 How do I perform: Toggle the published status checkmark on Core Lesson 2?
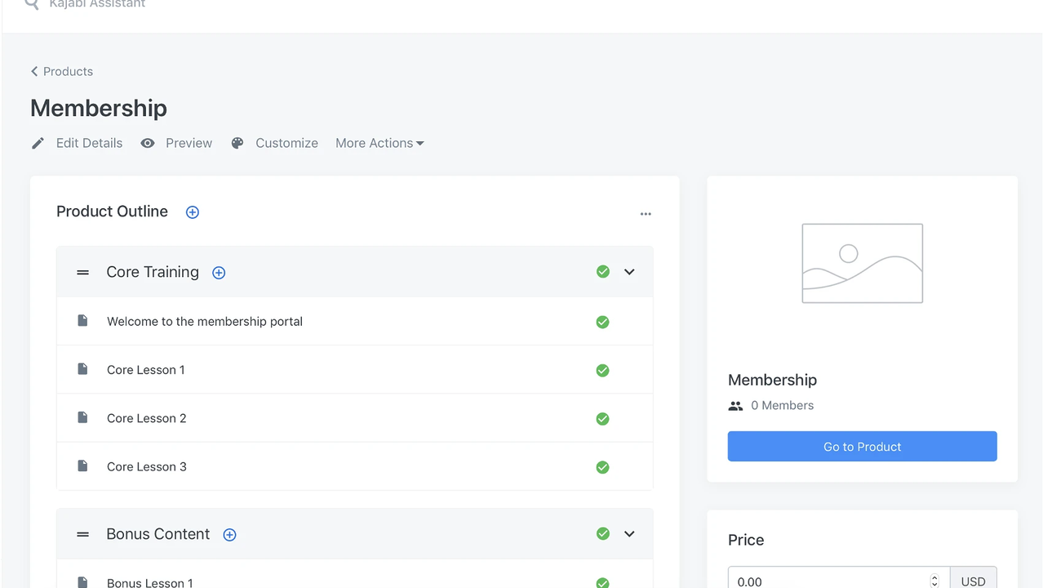(x=602, y=418)
